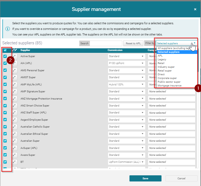Expand the AIA (APL) supplier row
Viewport: 201px width, 186px height.
click(14, 63)
